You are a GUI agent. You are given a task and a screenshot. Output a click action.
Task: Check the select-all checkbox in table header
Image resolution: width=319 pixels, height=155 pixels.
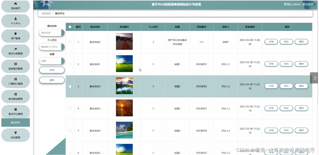[70, 27]
